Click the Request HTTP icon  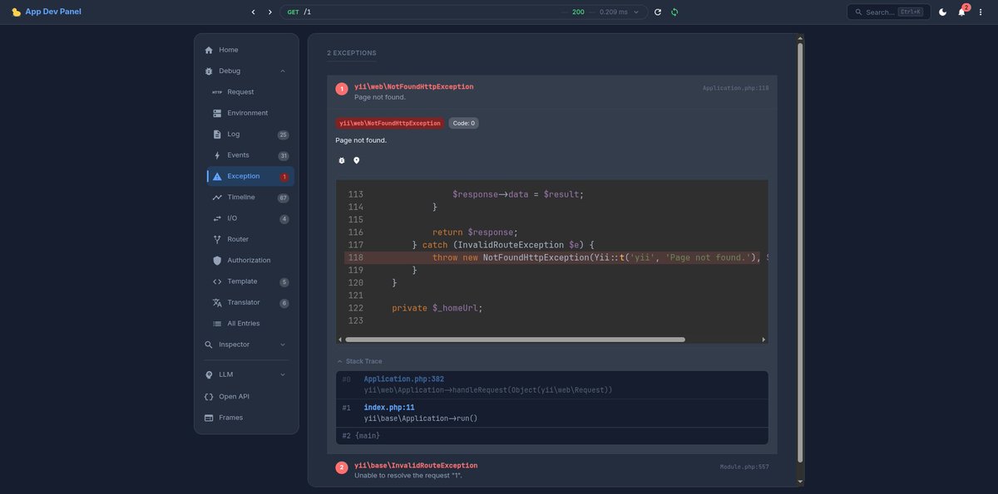[x=217, y=92]
